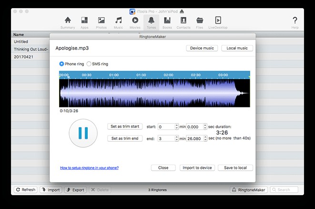Pause playback with the round button

(x=83, y=133)
